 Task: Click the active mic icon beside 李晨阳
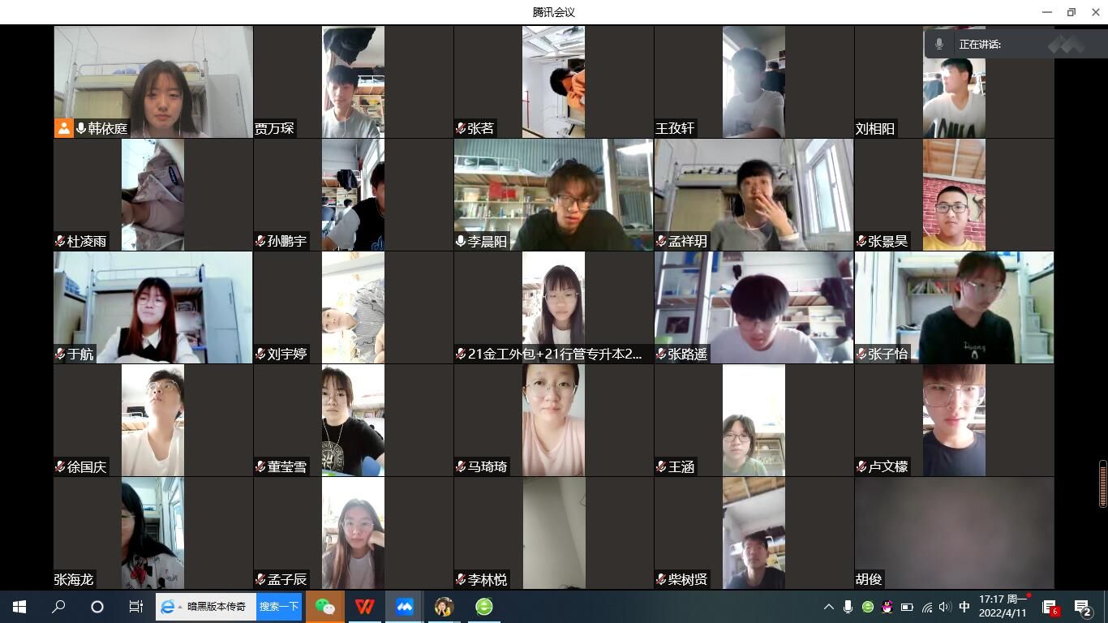pyautogui.click(x=461, y=241)
